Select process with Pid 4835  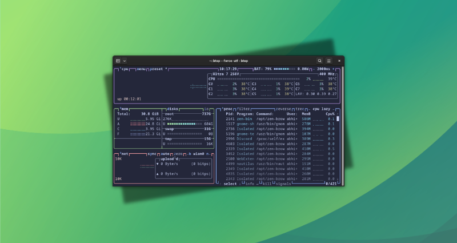tap(280, 174)
